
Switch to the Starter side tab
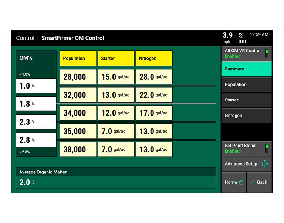coord(246,100)
